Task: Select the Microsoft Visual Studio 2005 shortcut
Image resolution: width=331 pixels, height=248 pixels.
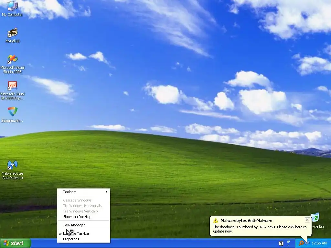Action: (13, 64)
